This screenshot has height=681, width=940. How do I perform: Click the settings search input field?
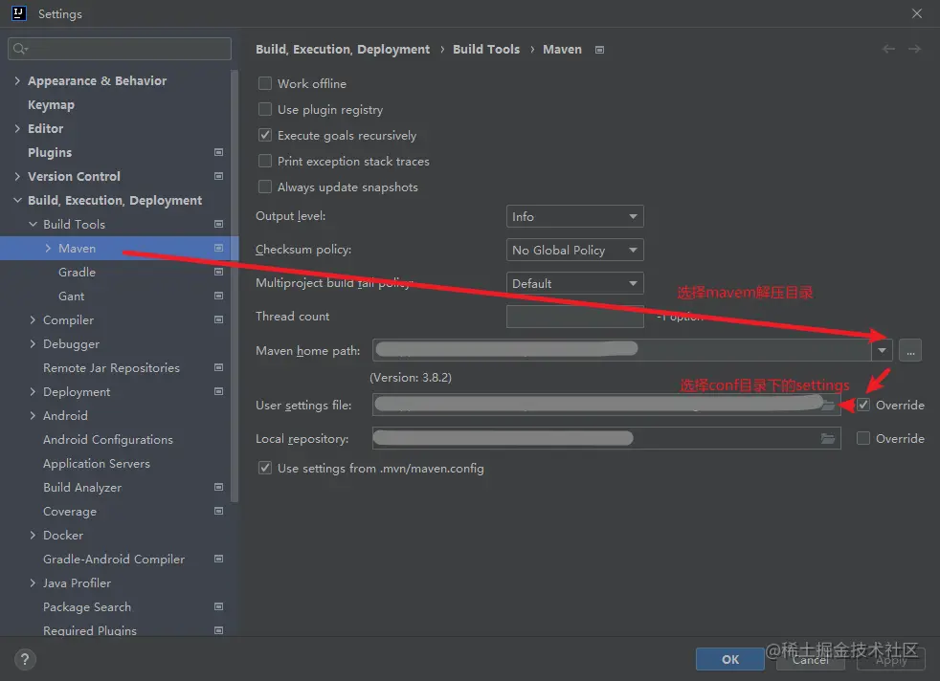click(x=120, y=49)
